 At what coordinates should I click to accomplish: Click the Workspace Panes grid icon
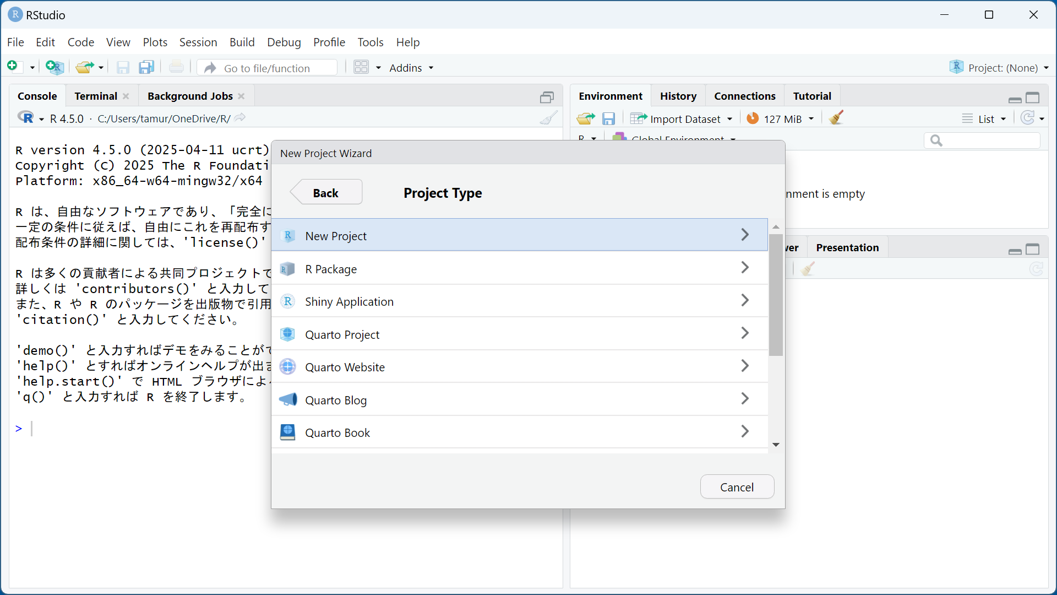point(361,67)
